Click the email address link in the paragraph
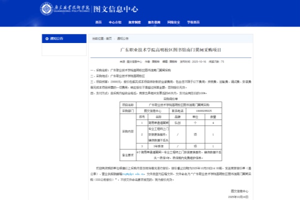This screenshot has width=300, height=200. (131, 174)
